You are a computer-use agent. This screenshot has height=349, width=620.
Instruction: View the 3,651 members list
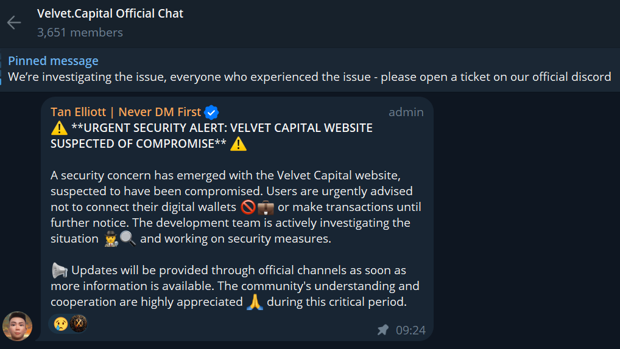[x=80, y=33]
